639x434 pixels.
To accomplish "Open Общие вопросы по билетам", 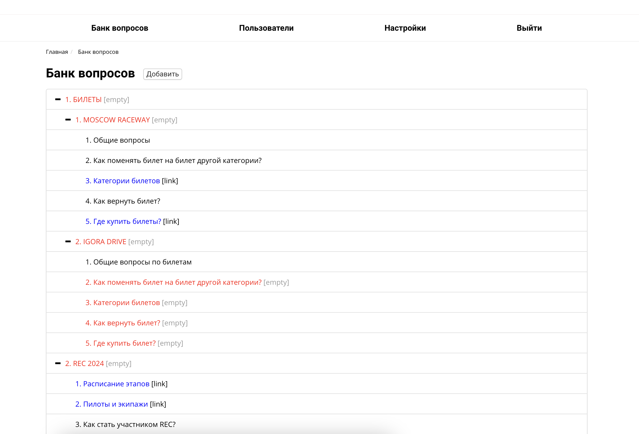I will [139, 262].
